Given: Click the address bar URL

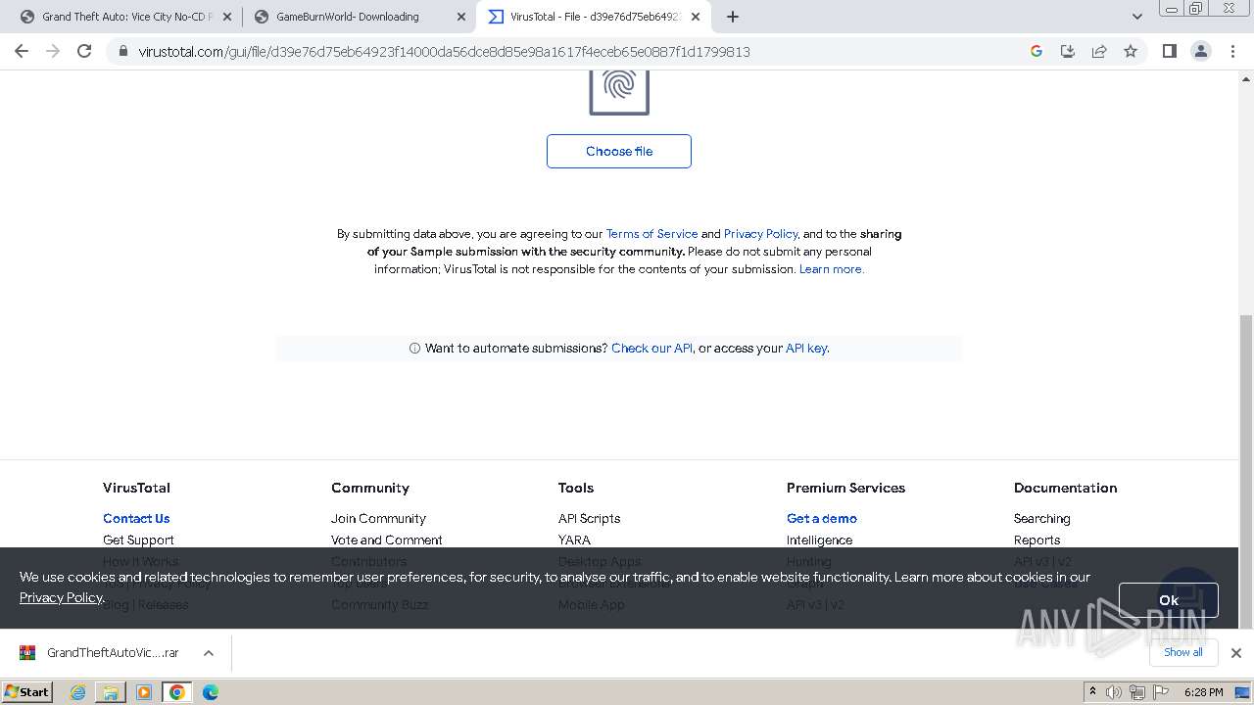Looking at the screenshot, I should [x=444, y=52].
